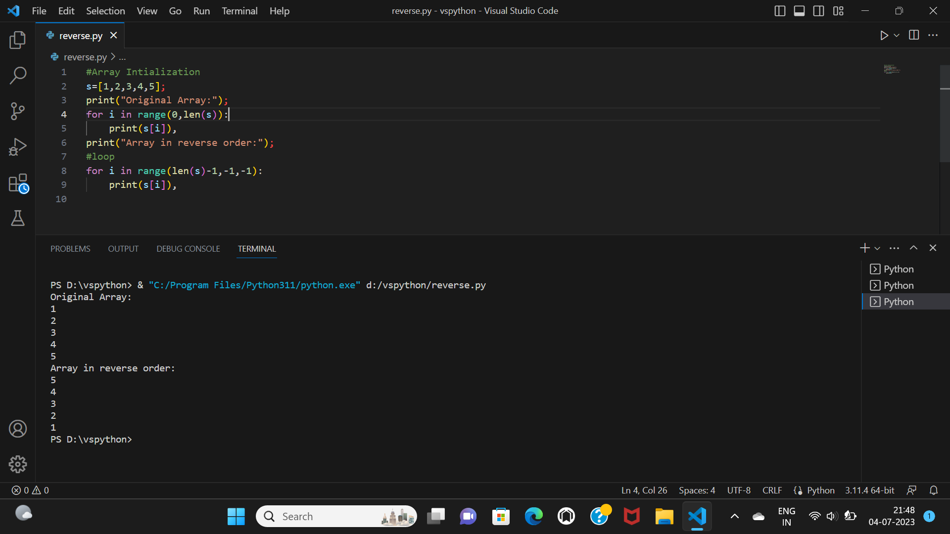Open the notifications bell
950x534 pixels.
[x=934, y=490]
